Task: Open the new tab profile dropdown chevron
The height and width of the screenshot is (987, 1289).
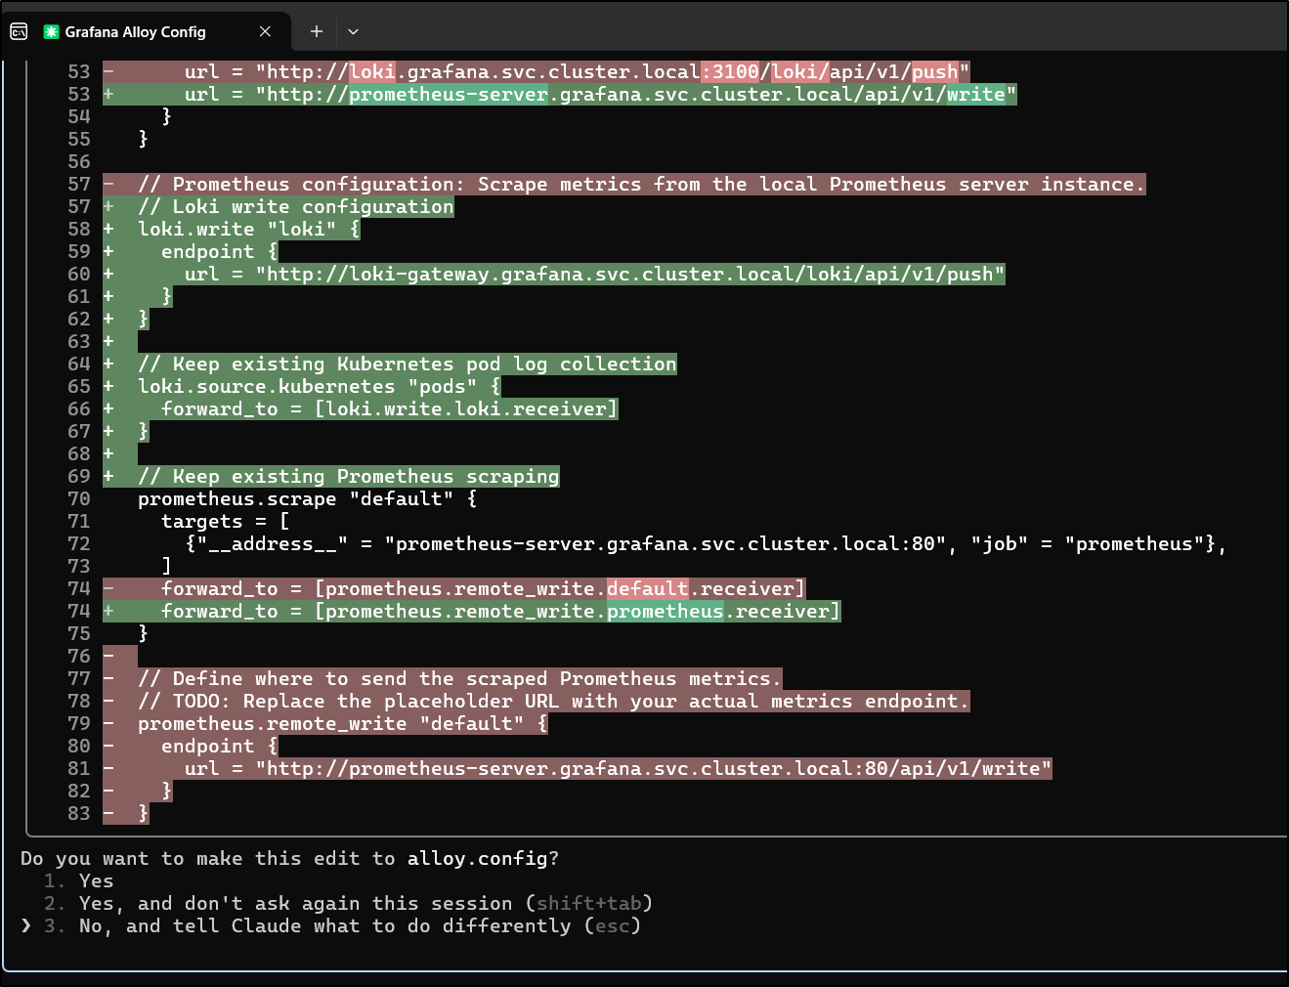Action: (x=353, y=31)
